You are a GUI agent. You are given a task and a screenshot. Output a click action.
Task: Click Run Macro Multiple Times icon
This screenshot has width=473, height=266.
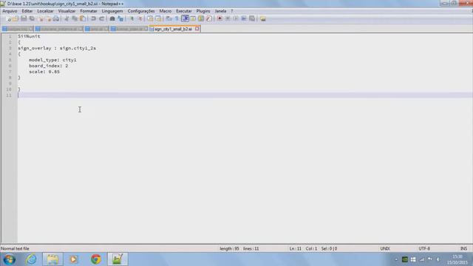coord(244,18)
